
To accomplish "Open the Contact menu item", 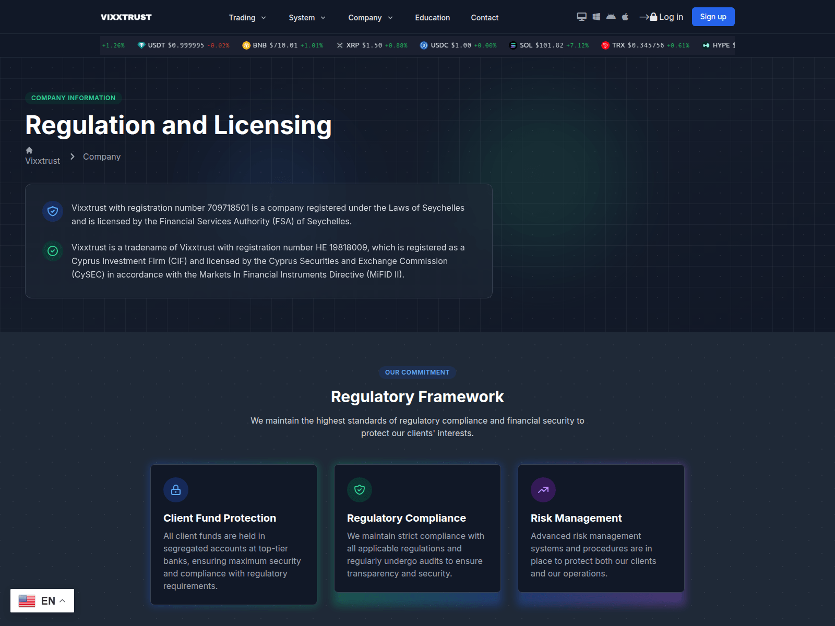I will [x=485, y=18].
